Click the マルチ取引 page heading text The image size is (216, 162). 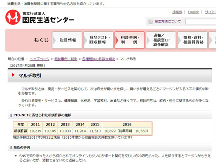point(30,75)
